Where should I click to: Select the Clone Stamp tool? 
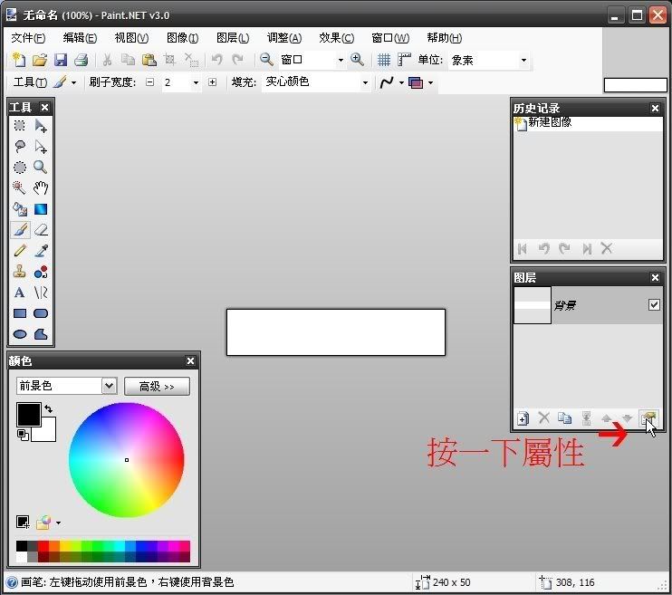pos(20,272)
